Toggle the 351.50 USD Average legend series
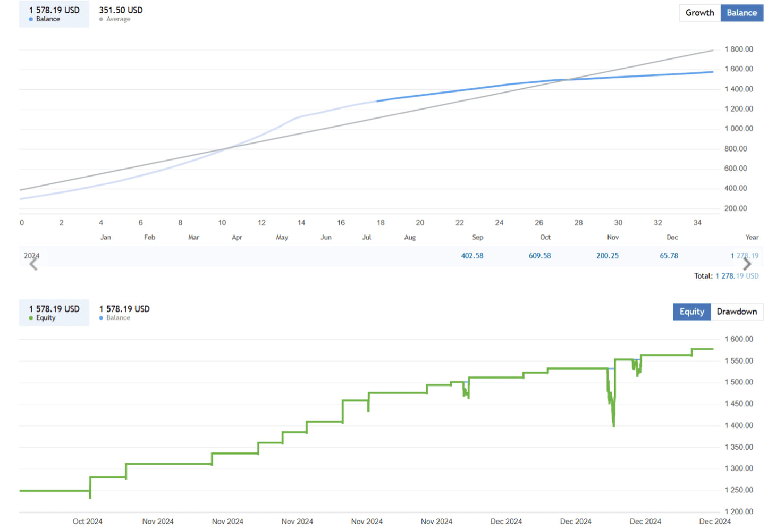 (121, 14)
